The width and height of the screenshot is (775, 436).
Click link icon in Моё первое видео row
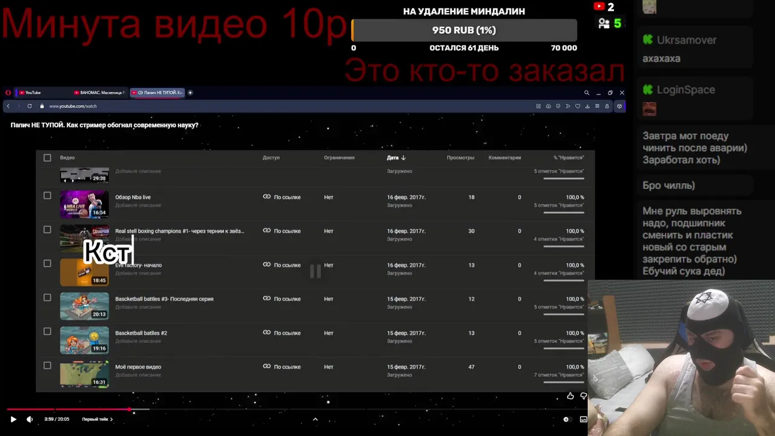pyautogui.click(x=266, y=366)
